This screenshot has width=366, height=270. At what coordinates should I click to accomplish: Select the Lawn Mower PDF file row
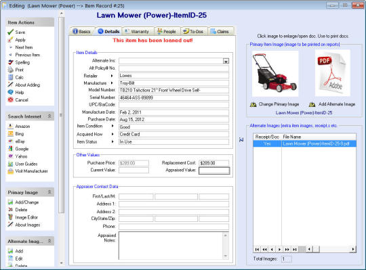(x=304, y=143)
